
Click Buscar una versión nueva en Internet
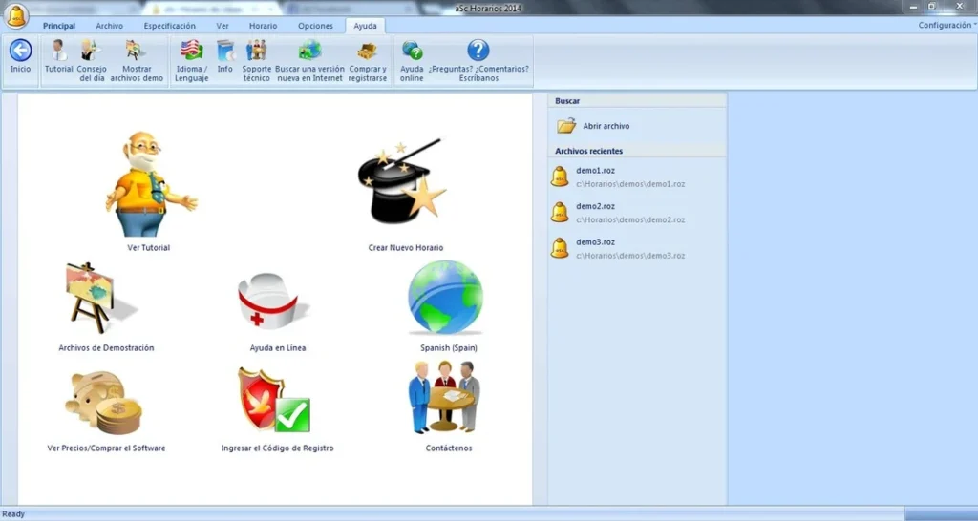[x=309, y=52]
